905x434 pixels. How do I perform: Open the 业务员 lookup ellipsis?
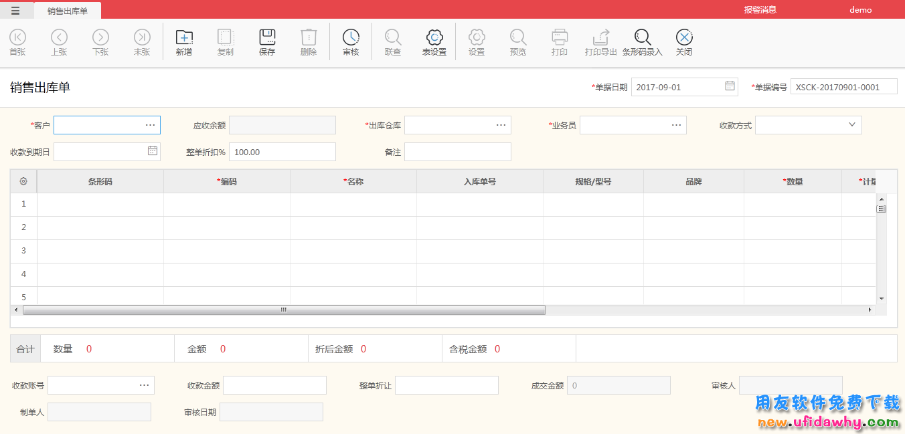(x=676, y=125)
